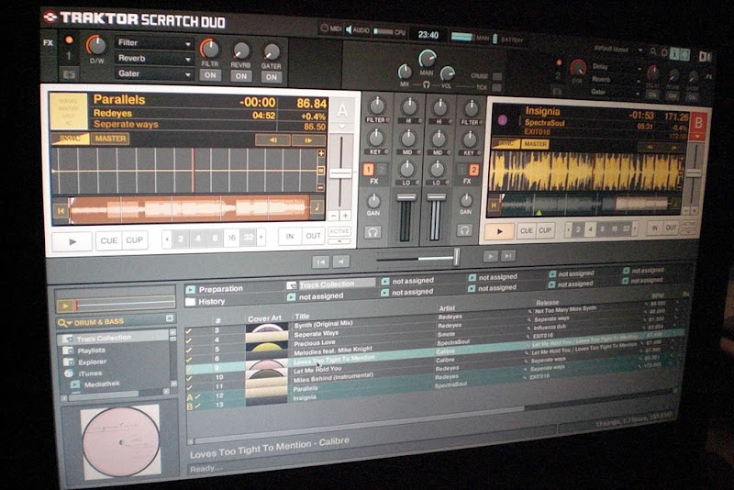The width and height of the screenshot is (734, 490).
Task: Click deck A CUE button
Action: [x=109, y=240]
